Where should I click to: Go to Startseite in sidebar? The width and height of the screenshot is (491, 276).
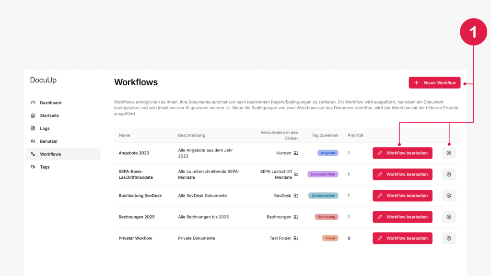pos(49,115)
